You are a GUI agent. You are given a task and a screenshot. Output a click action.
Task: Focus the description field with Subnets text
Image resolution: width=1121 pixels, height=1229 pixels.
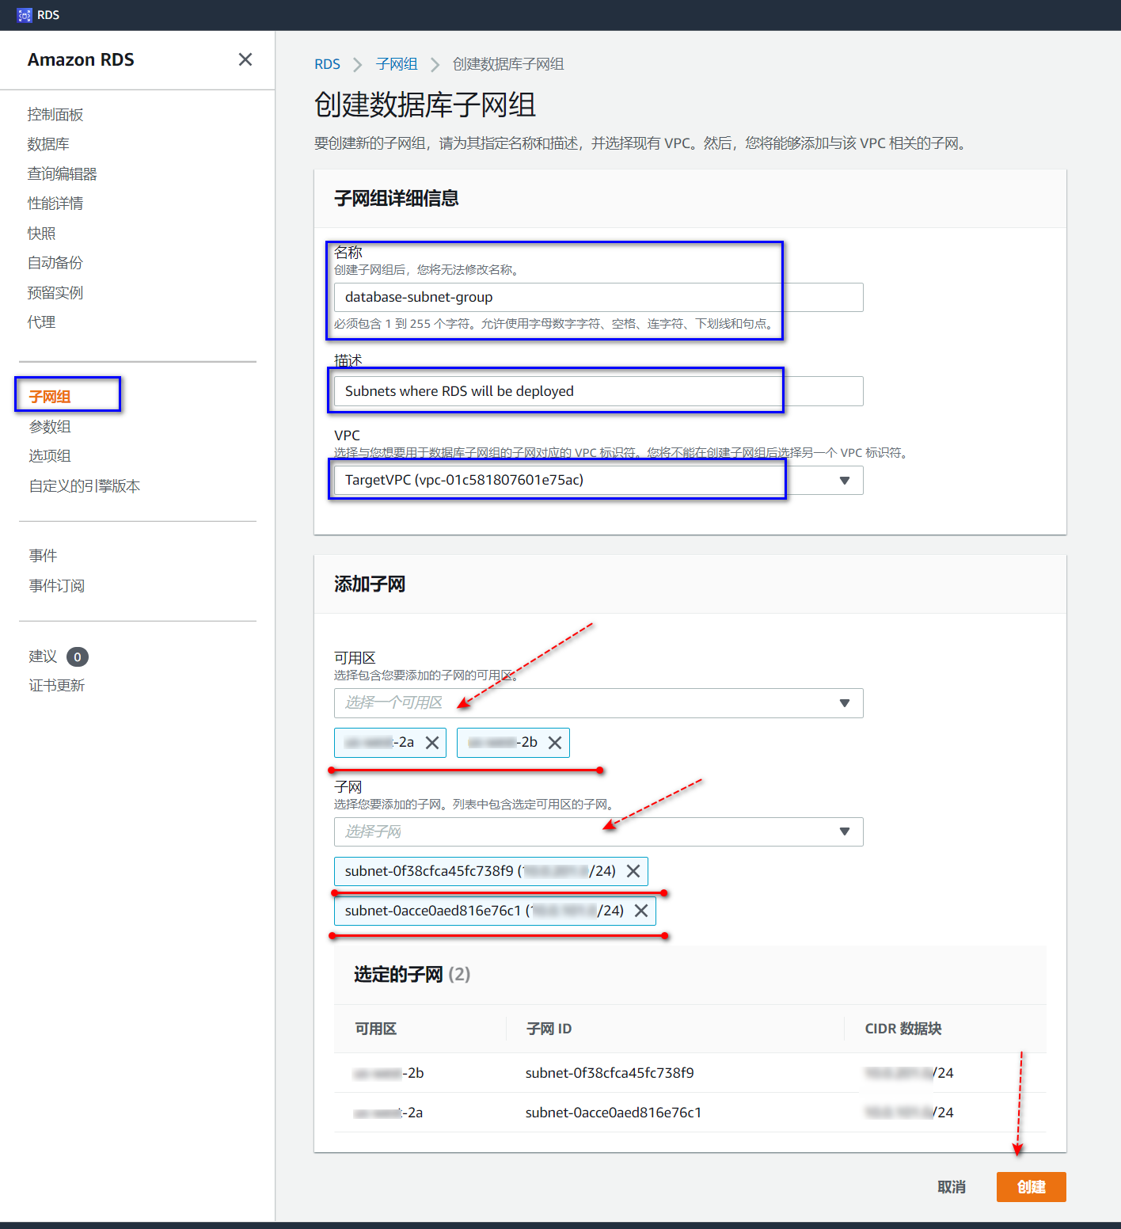pyautogui.click(x=598, y=391)
